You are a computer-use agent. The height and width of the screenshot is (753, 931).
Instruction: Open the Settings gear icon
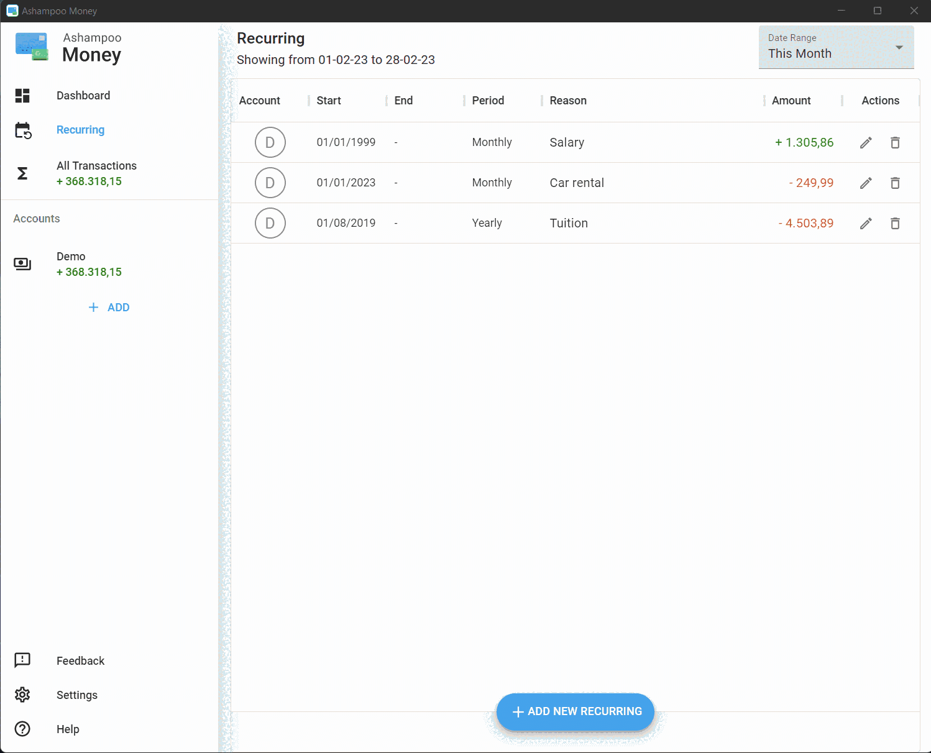22,695
